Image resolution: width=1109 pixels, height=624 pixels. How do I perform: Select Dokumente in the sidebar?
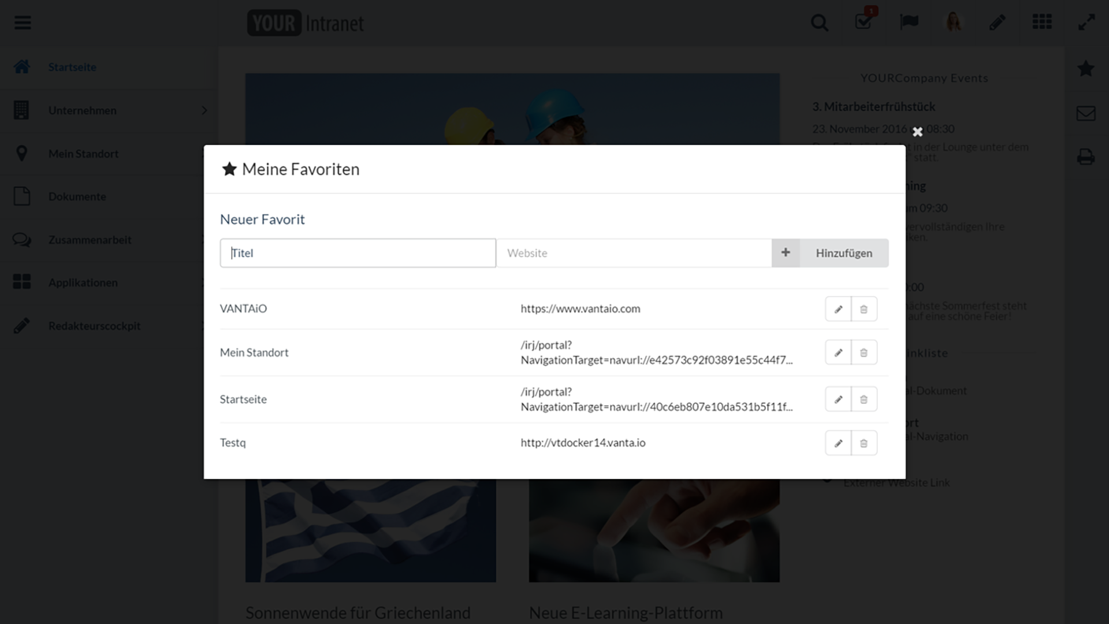pos(109,196)
